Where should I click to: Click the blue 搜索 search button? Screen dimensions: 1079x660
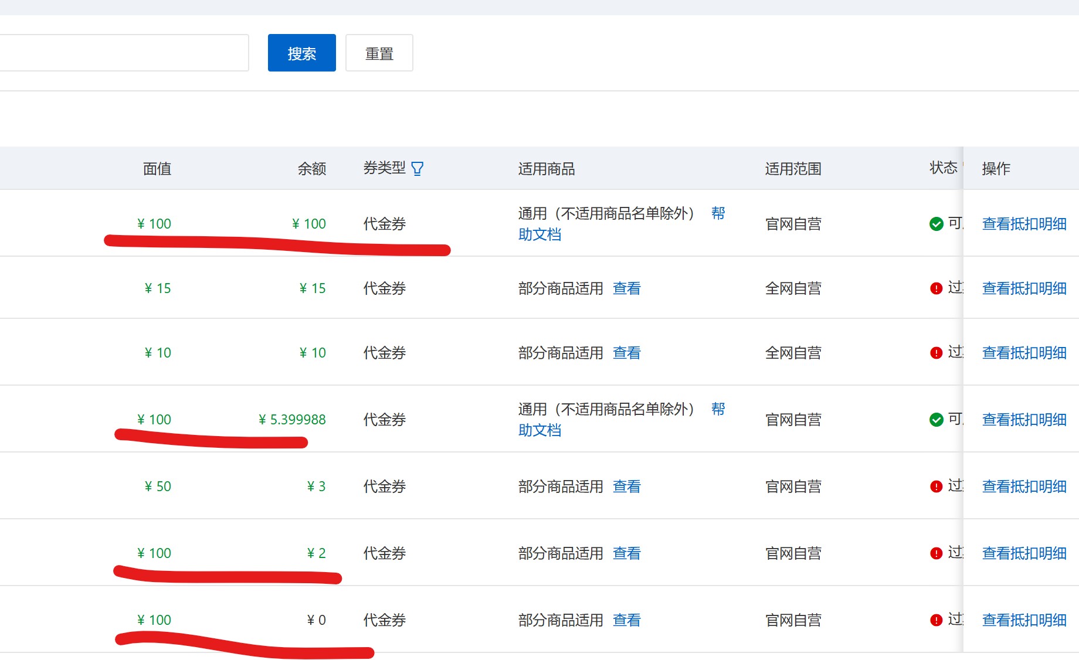pyautogui.click(x=301, y=53)
